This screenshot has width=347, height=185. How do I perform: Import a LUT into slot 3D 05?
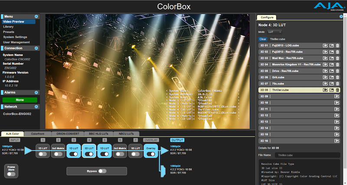(325, 71)
